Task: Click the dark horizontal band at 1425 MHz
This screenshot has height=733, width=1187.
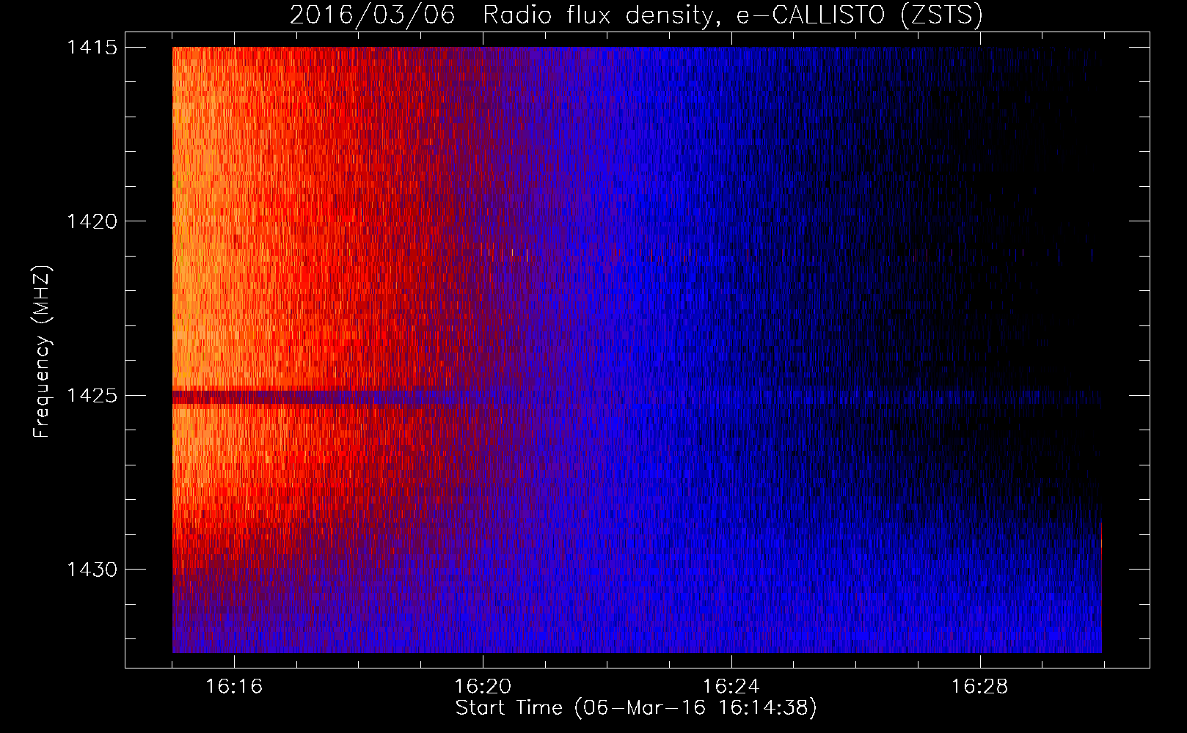Action: coord(637,397)
